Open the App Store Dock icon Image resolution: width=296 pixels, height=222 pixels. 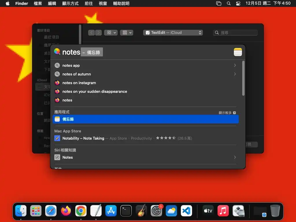[111, 211]
